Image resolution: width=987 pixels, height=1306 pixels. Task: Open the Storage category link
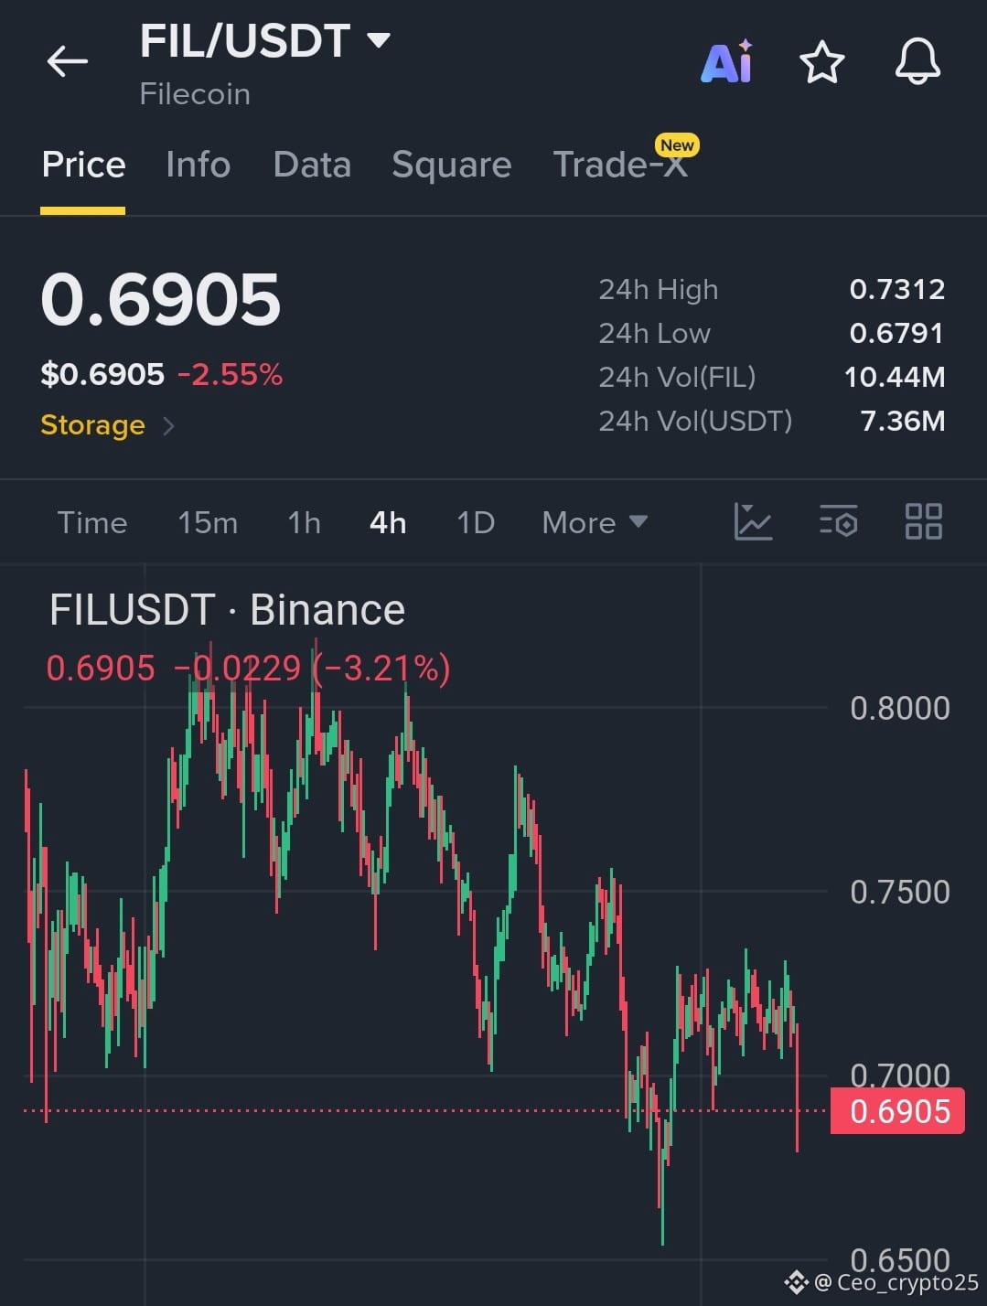point(107,425)
